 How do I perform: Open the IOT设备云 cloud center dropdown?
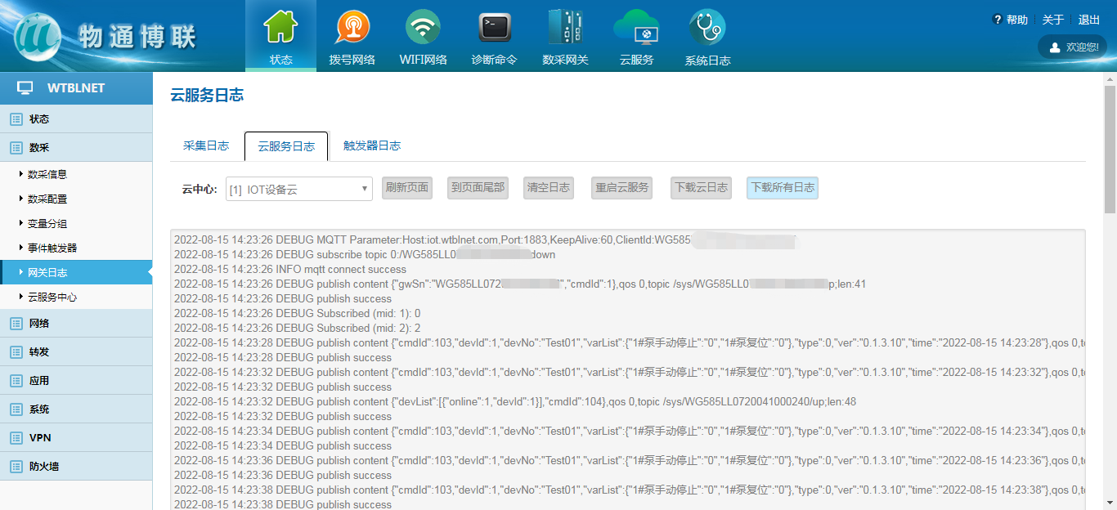point(298,189)
